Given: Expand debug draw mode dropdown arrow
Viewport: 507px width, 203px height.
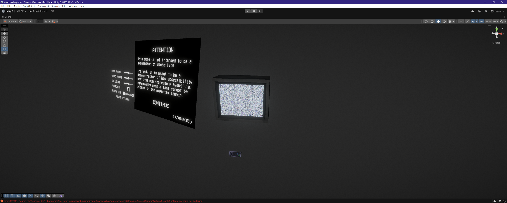Looking at the screenshot, I should (454, 22).
